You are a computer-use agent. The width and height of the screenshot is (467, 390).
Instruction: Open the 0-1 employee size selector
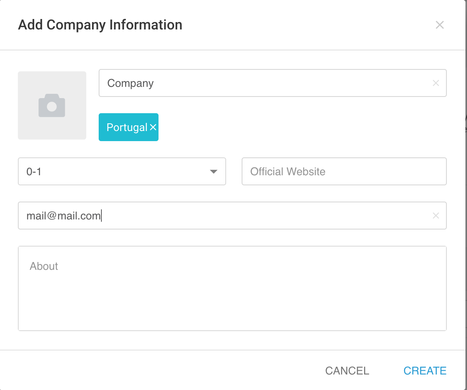[122, 171]
